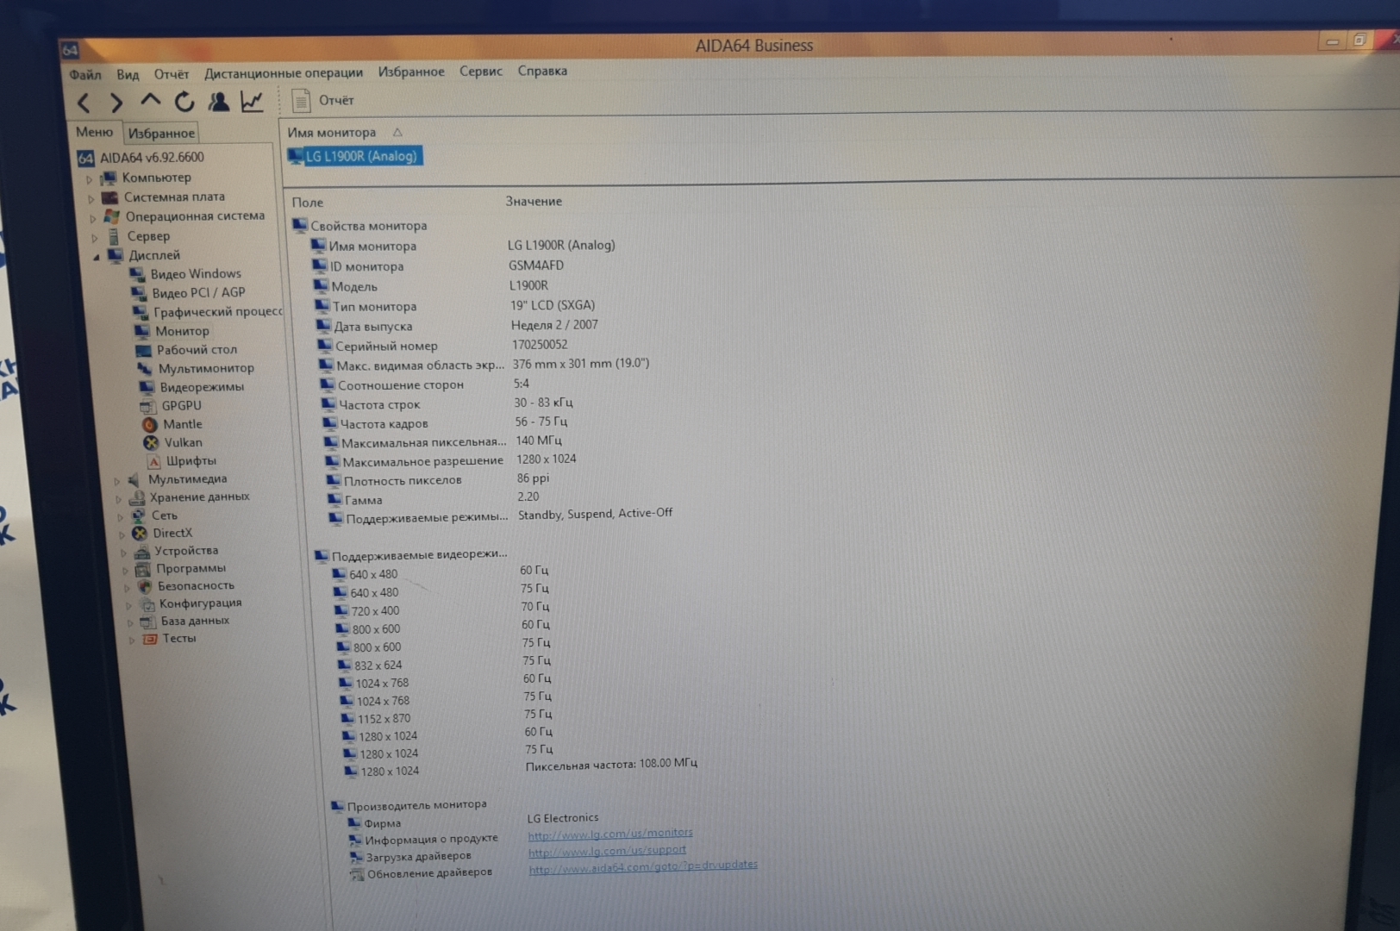Click the DirectX icon in tree
The height and width of the screenshot is (931, 1400).
pyautogui.click(x=140, y=534)
